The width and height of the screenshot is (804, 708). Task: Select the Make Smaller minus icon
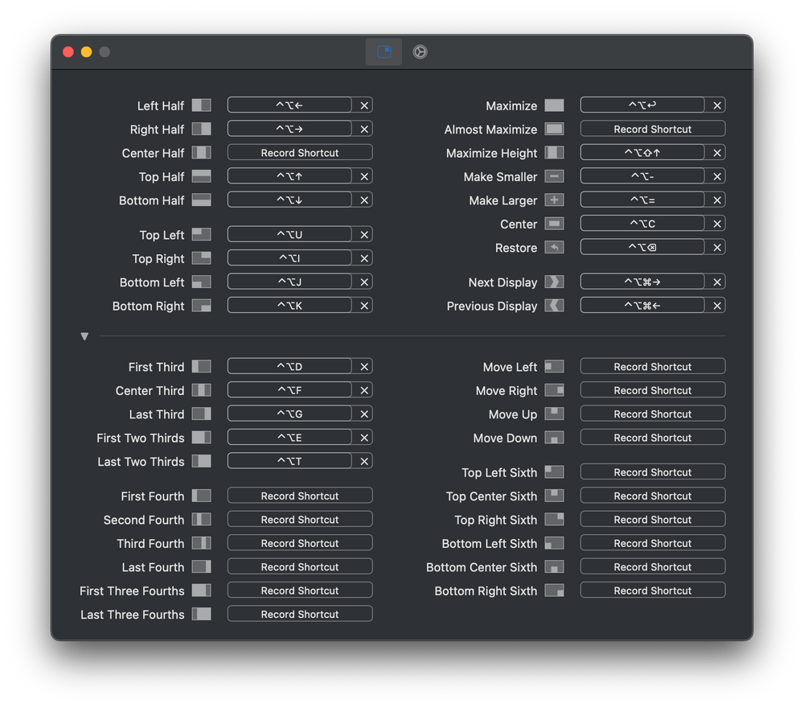point(556,176)
